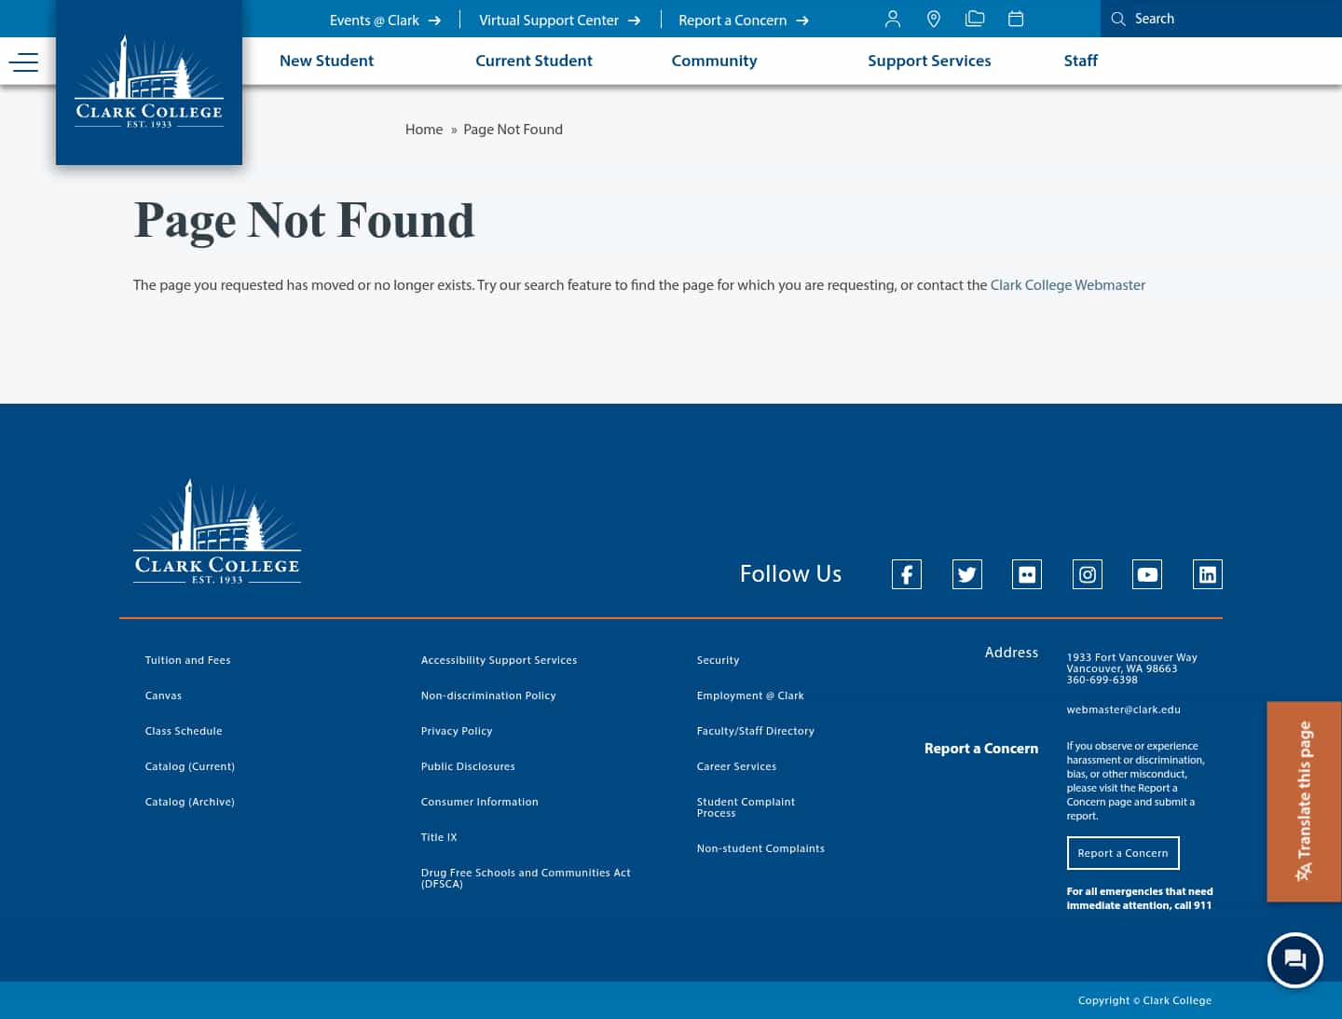
Task: Open the chat bubble at bottom right
Action: (x=1295, y=960)
